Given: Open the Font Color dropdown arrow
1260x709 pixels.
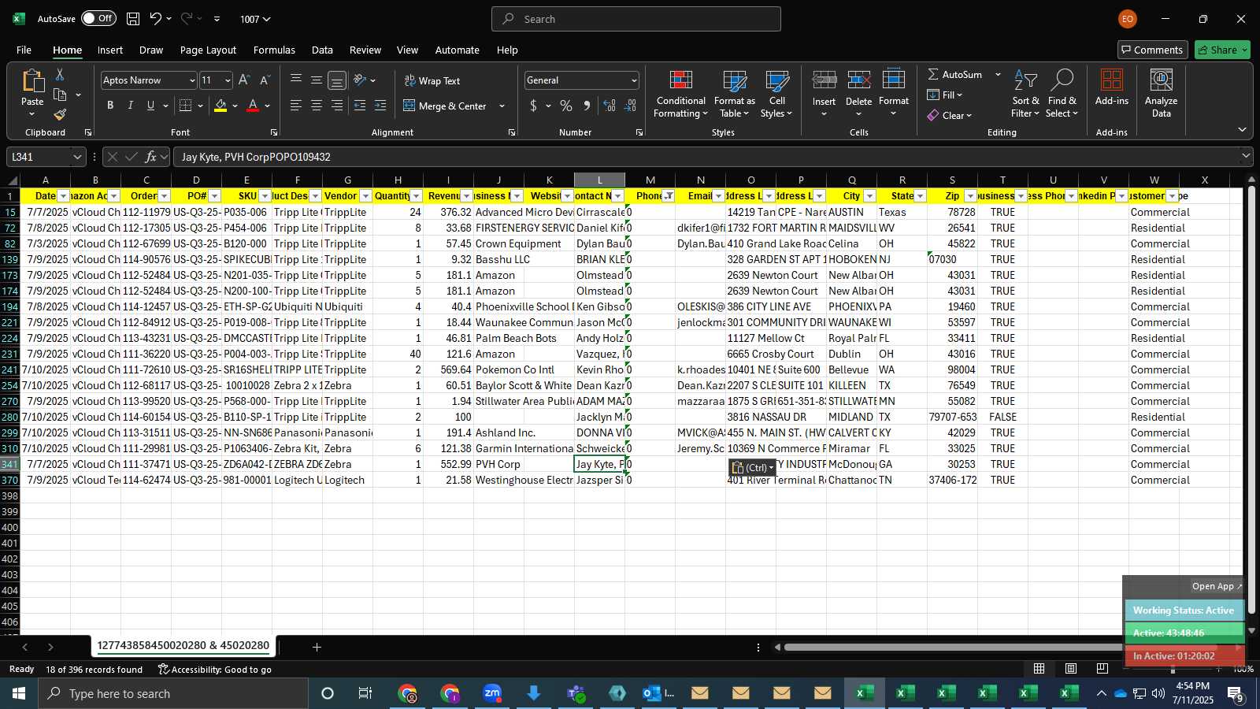Looking at the screenshot, I should pos(268,106).
